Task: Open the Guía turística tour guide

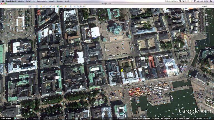Action: point(7,118)
